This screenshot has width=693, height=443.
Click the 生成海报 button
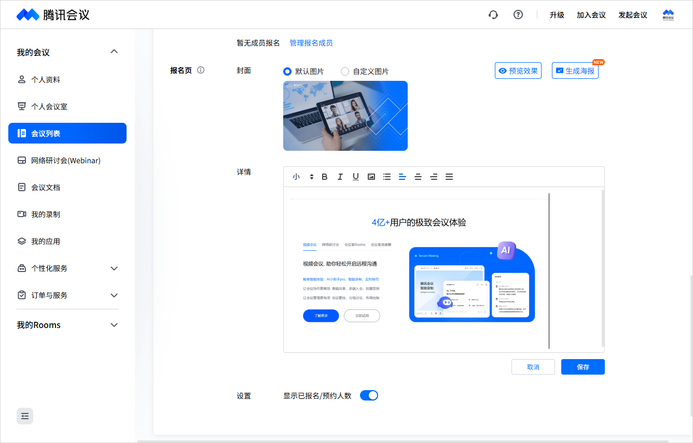(575, 70)
